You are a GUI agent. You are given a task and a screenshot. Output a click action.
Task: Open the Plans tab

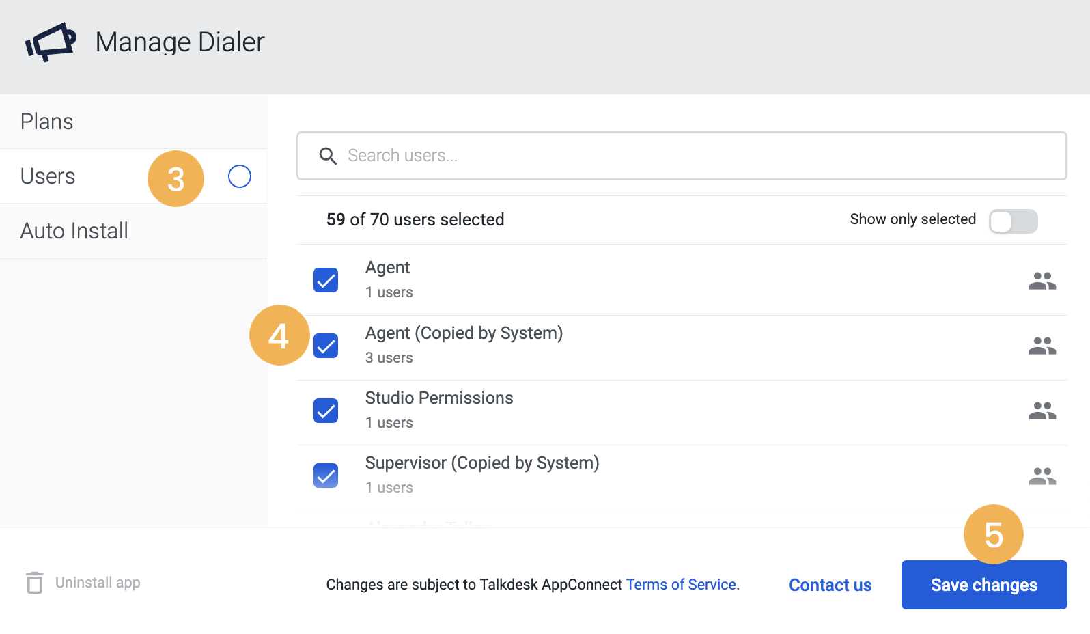point(133,122)
